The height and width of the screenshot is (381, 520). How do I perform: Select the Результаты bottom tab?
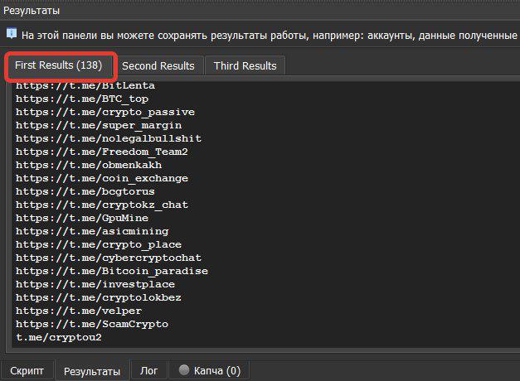[x=91, y=370]
